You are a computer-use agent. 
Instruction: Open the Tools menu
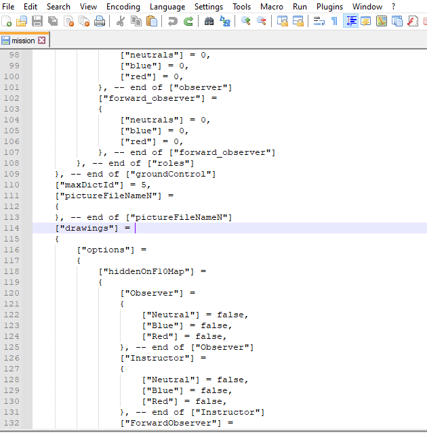[241, 6]
